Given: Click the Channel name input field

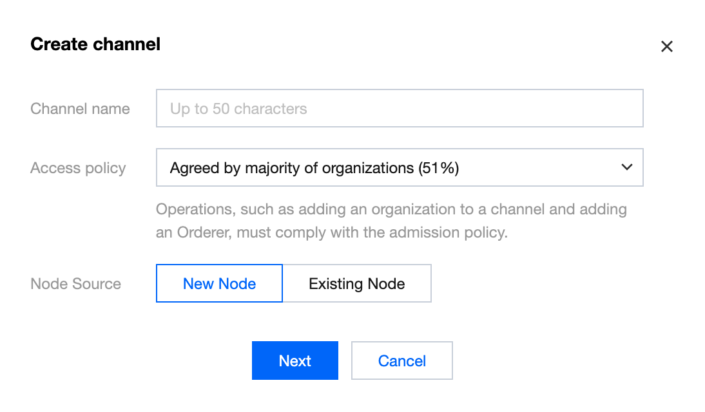Looking at the screenshot, I should [x=400, y=108].
